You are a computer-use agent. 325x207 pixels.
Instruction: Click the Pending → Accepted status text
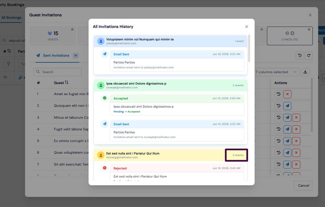127,112
